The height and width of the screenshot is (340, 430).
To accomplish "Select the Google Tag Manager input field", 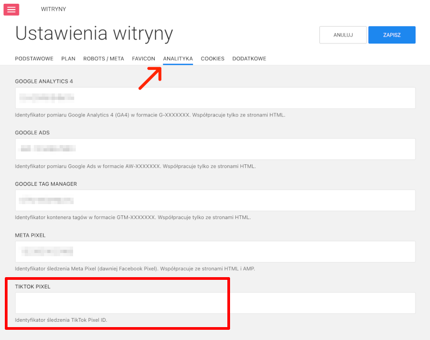I will (x=215, y=200).
